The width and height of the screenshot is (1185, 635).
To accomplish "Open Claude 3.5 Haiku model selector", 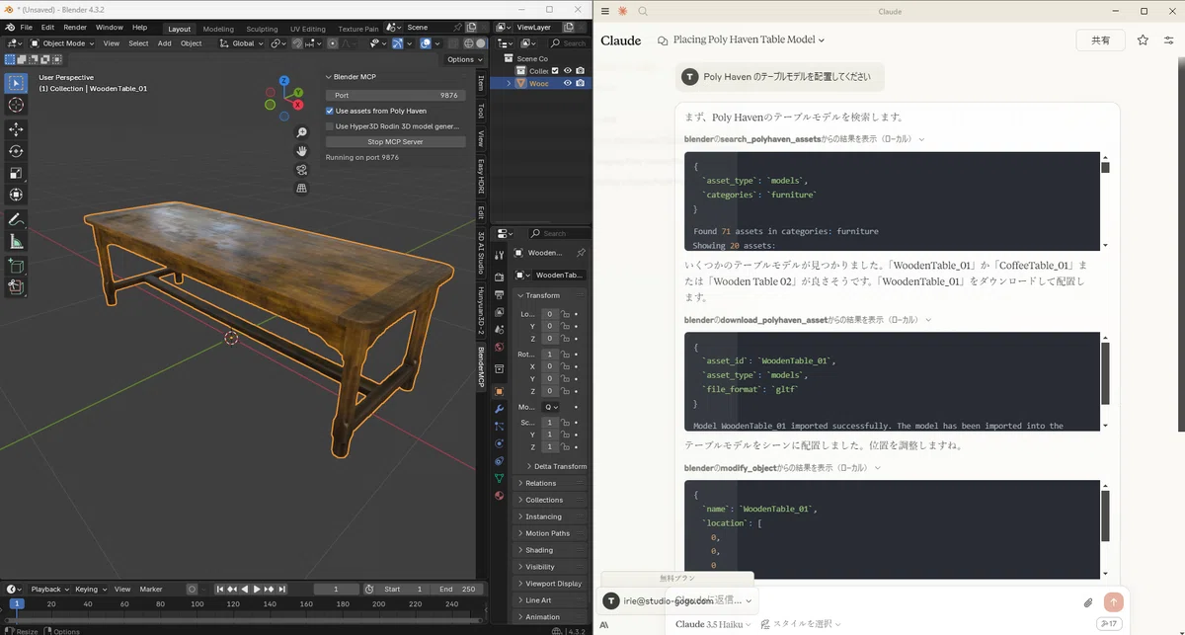I will pyautogui.click(x=713, y=624).
